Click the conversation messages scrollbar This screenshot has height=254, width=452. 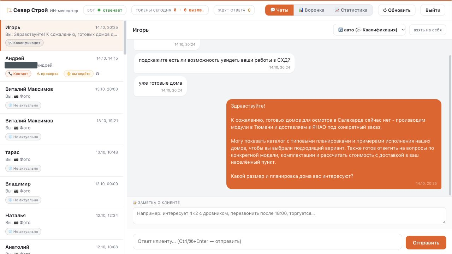(x=450, y=125)
